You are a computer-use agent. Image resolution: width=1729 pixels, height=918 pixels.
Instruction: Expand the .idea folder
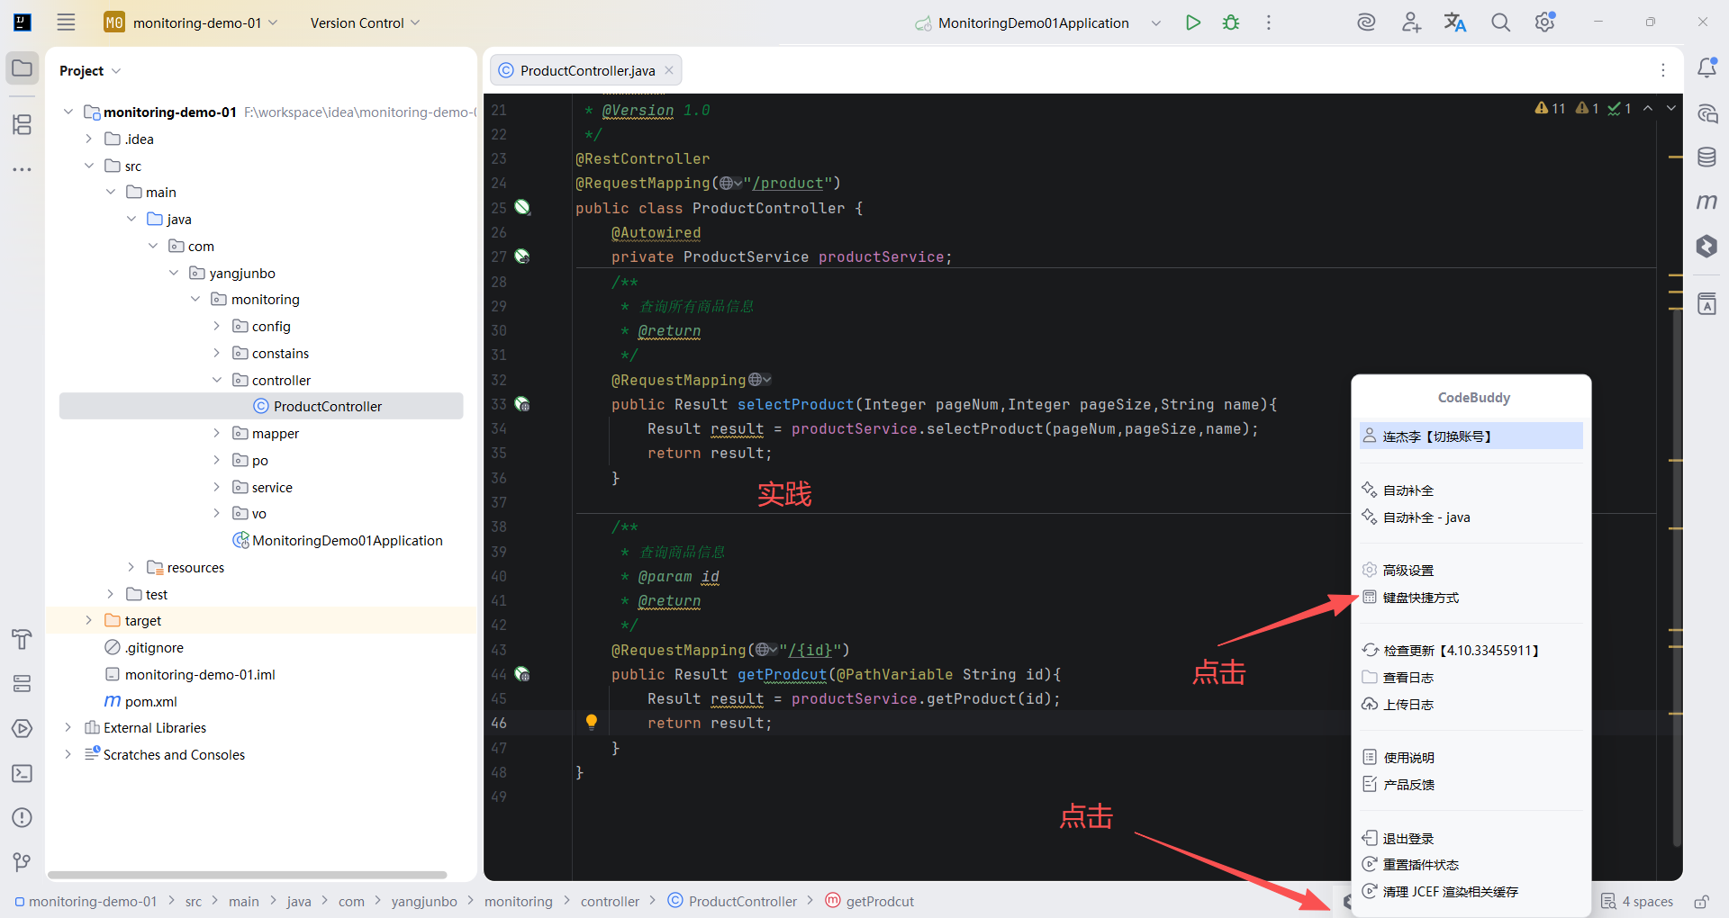88,139
